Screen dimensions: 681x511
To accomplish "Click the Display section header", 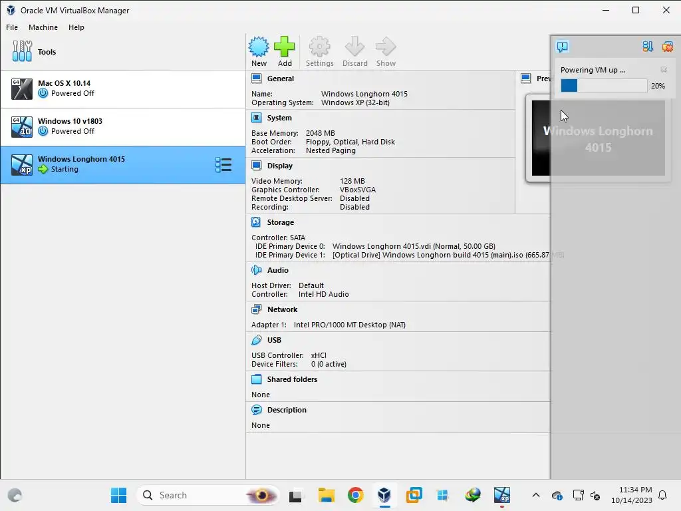I will [x=280, y=166].
